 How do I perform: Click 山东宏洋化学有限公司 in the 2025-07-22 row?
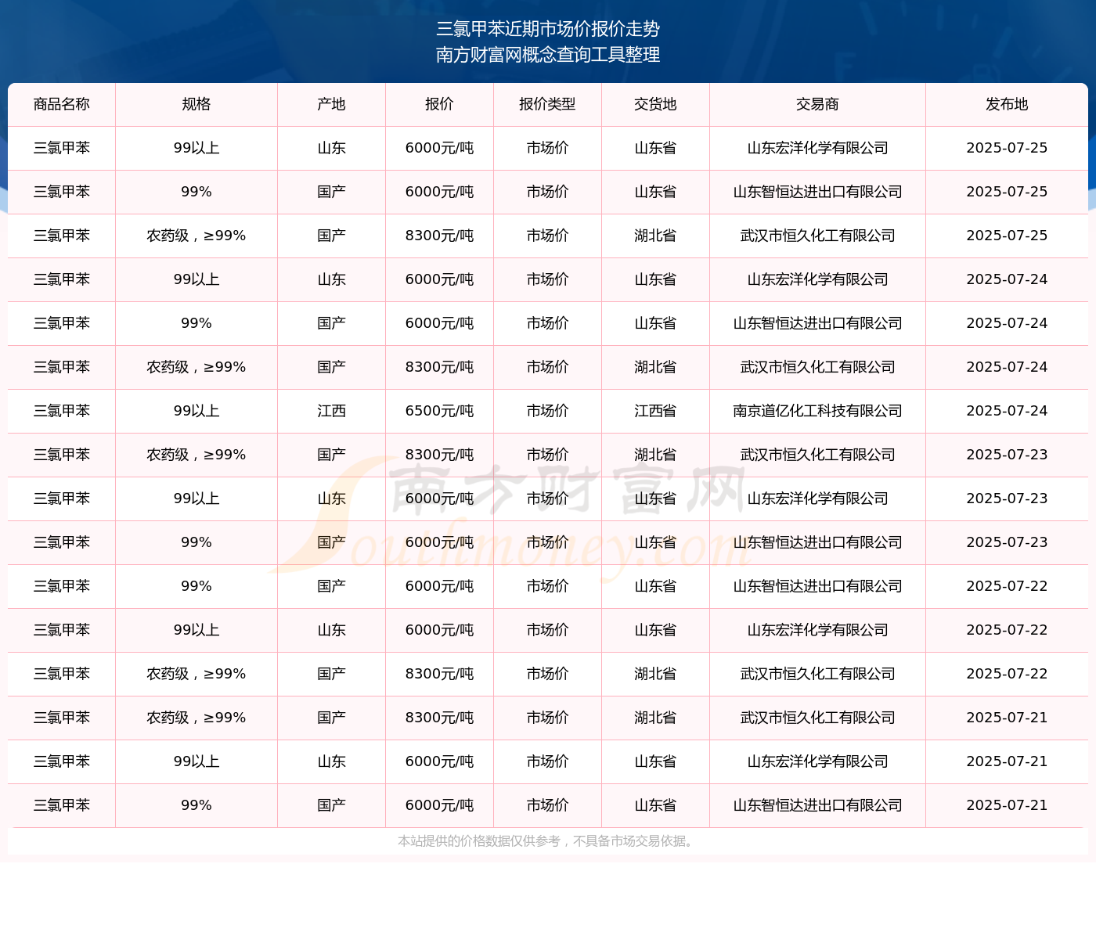[x=818, y=630]
